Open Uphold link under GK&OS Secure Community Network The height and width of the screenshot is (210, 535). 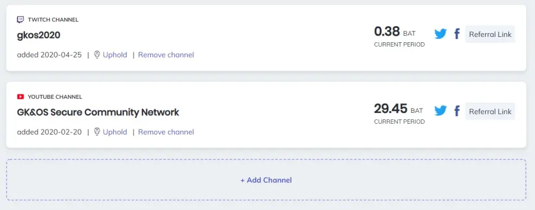[x=115, y=132]
